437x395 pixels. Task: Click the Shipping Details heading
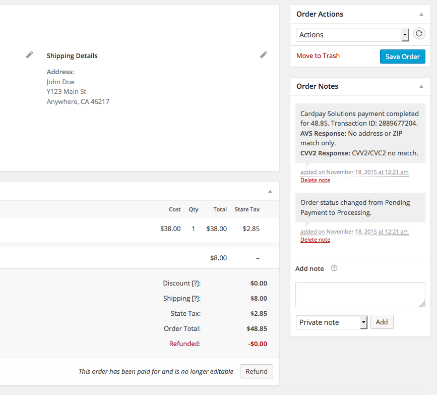click(72, 56)
